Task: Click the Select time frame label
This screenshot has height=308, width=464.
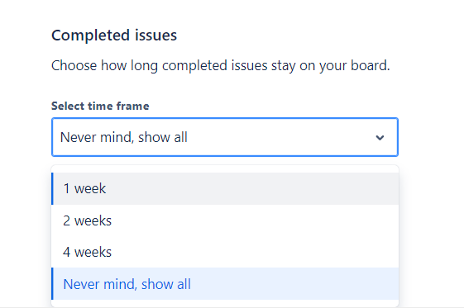Action: [100, 106]
